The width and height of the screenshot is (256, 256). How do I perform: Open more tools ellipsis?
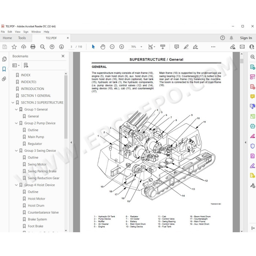click(213, 47)
